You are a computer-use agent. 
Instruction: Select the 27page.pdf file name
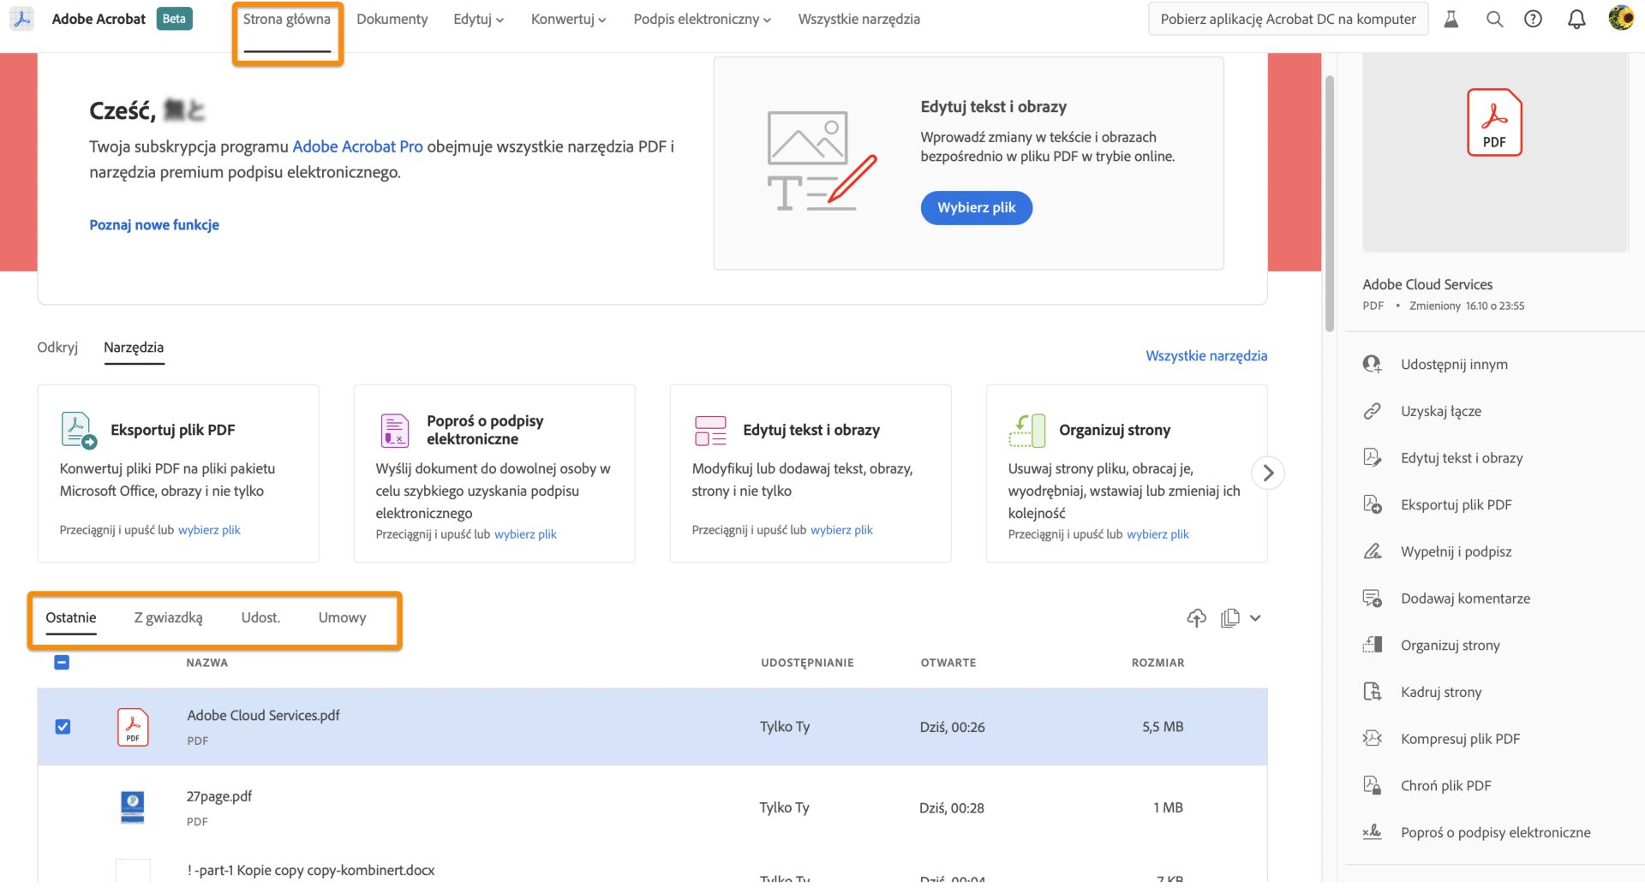click(219, 796)
